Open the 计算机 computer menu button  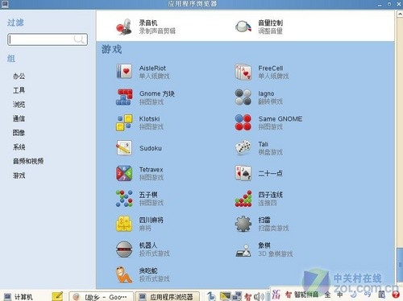coord(19,297)
